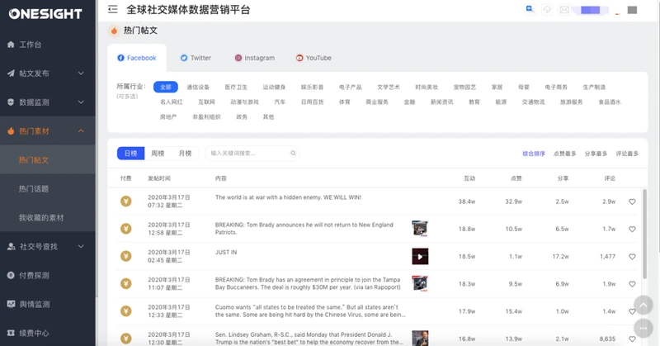Click the 社交号查找 person search icon

pyautogui.click(x=11, y=247)
